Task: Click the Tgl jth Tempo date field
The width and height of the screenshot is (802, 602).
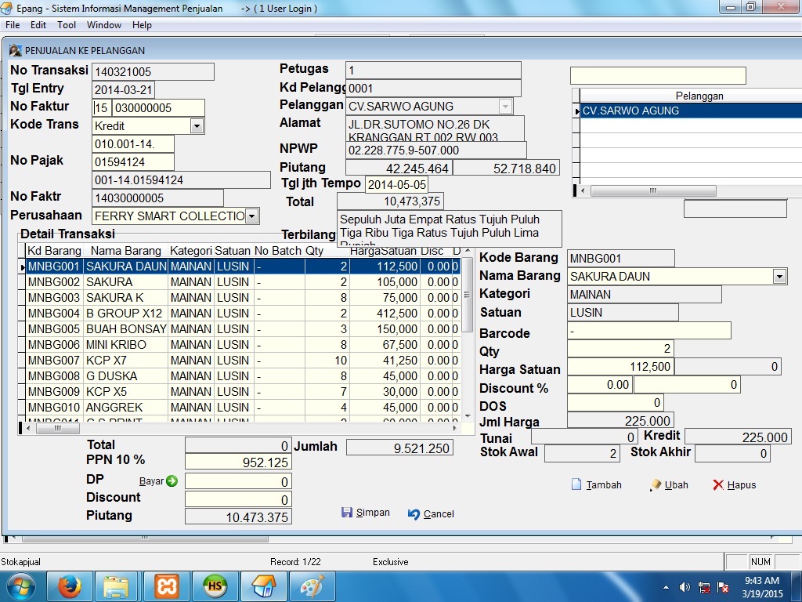Action: tap(396, 183)
